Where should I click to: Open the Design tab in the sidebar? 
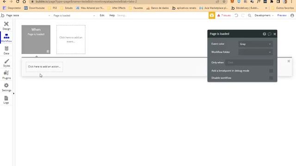pyautogui.click(x=6, y=26)
